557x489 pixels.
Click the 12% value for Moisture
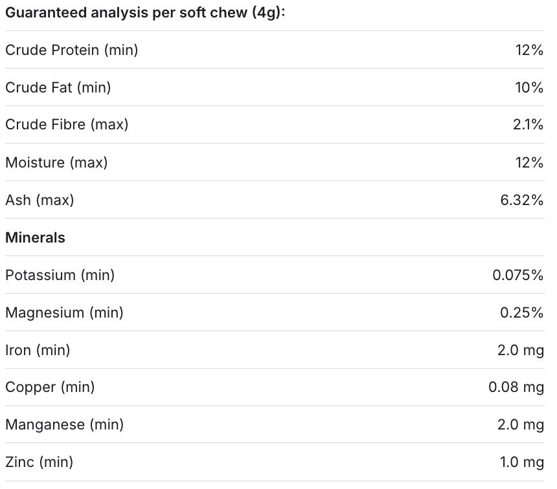(x=529, y=162)
